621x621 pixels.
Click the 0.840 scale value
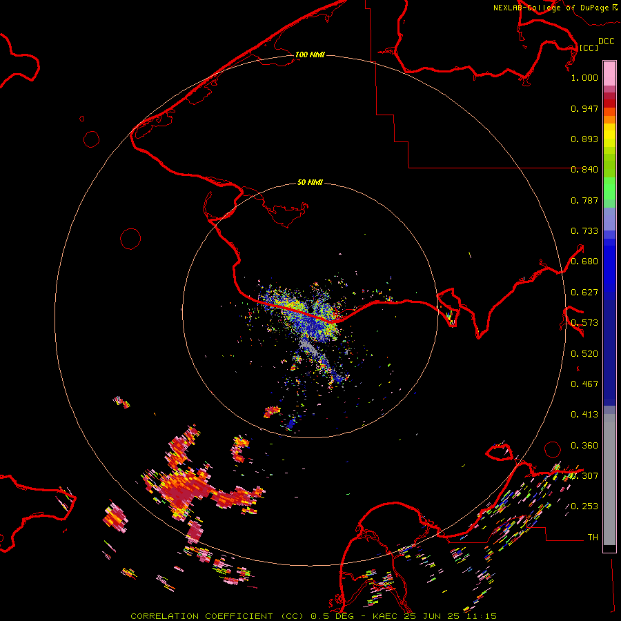[x=584, y=170]
